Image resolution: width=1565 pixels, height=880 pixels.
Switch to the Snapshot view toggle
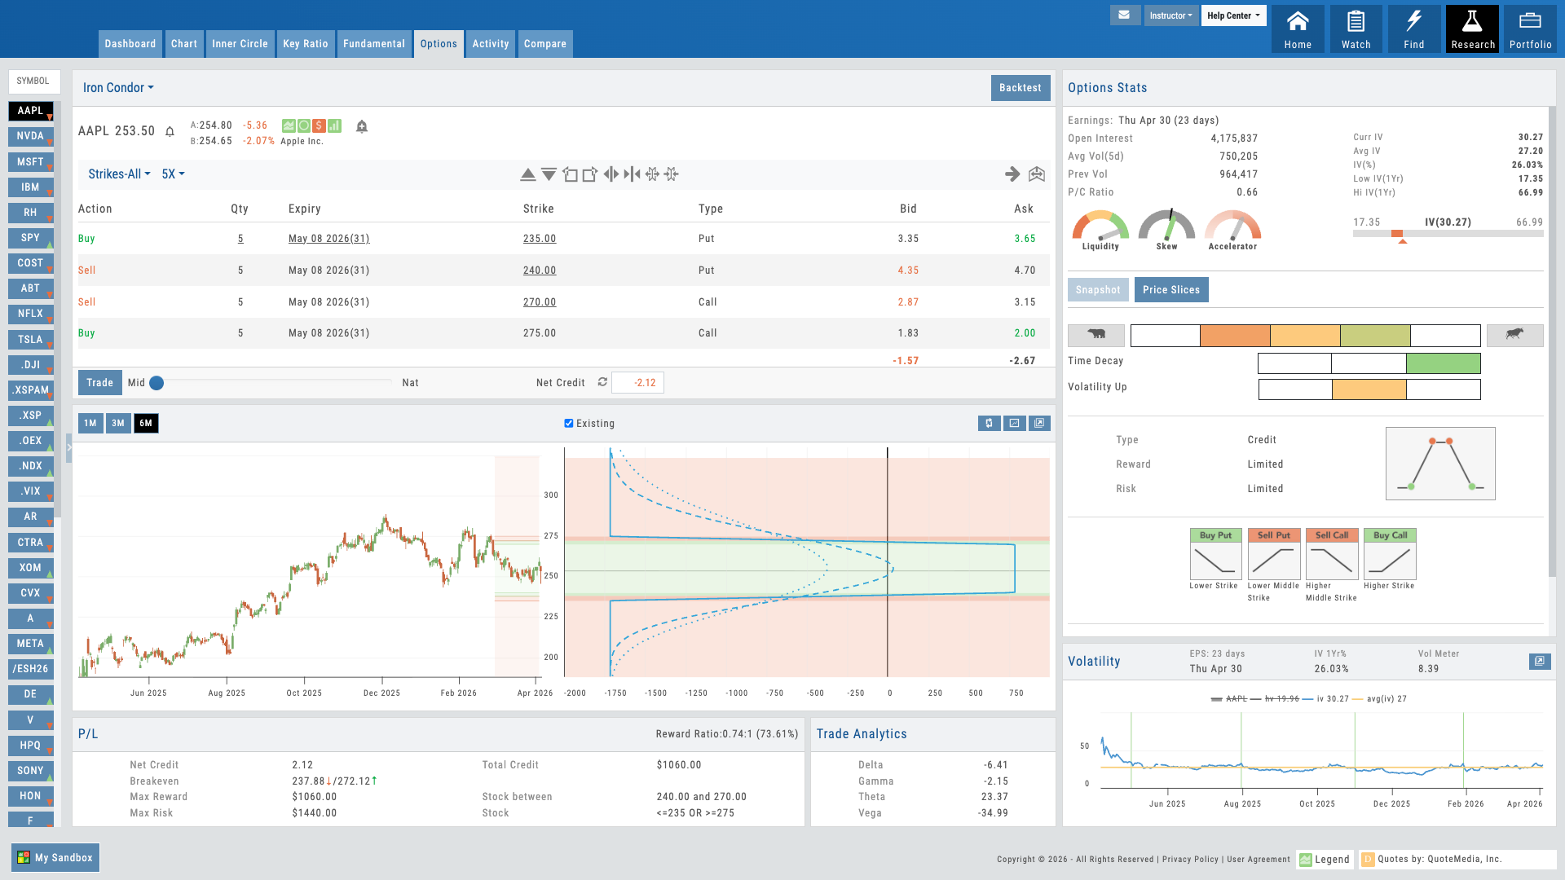tap(1097, 289)
